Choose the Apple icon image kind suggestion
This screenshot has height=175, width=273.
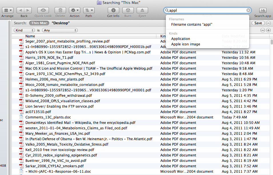click(186, 44)
